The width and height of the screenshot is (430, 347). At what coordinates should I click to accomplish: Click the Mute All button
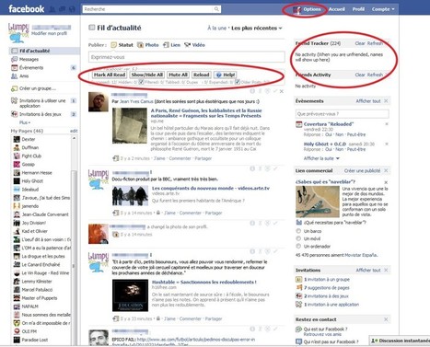tap(178, 75)
